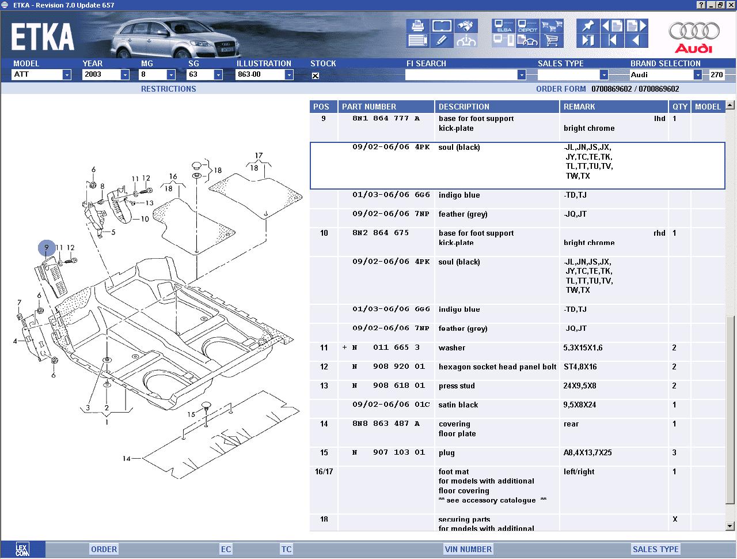Click the plus expander beside N 011 665 3
This screenshot has width=737, height=559.
pyautogui.click(x=344, y=348)
